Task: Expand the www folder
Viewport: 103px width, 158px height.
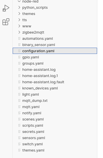Action: [19, 26]
